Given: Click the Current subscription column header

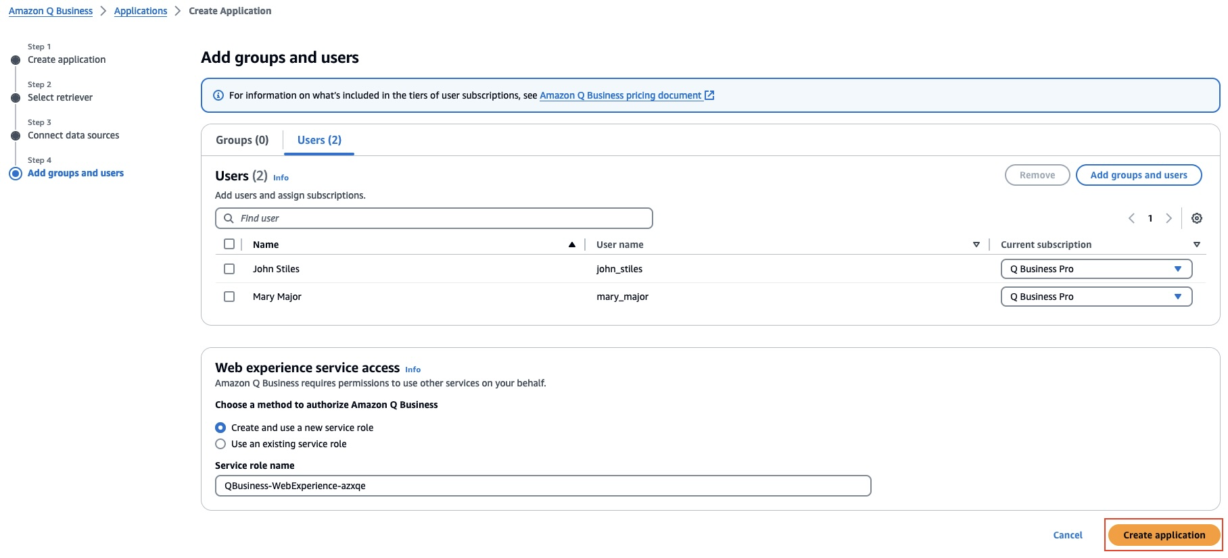Looking at the screenshot, I should pyautogui.click(x=1046, y=245).
